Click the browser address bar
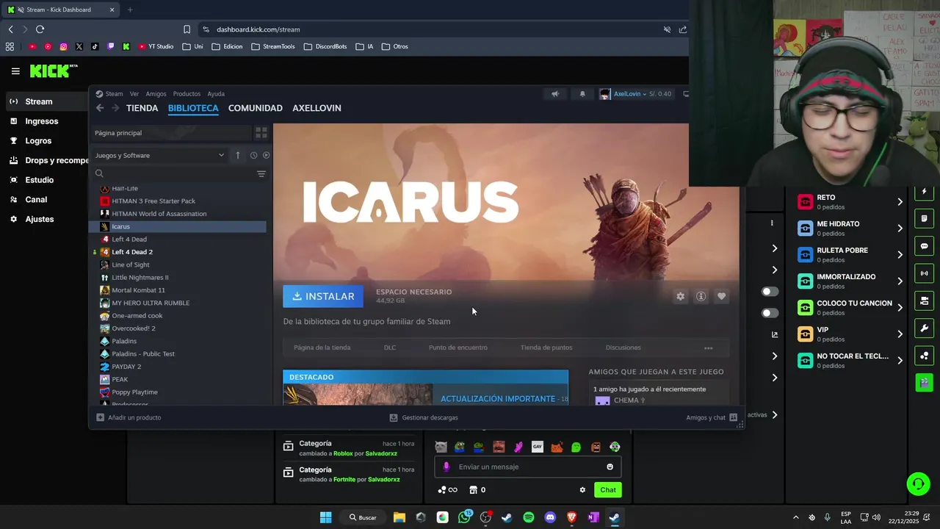940x529 pixels. tap(433, 29)
